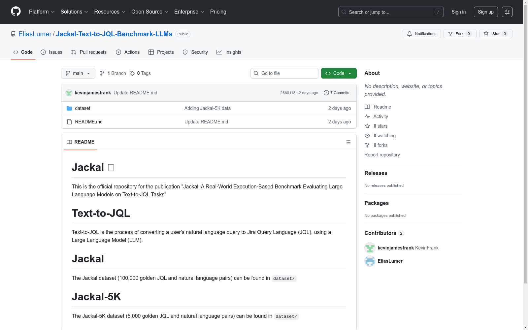The height and width of the screenshot is (330, 528).
Task: Click the 0 Tags link
Action: [140, 73]
